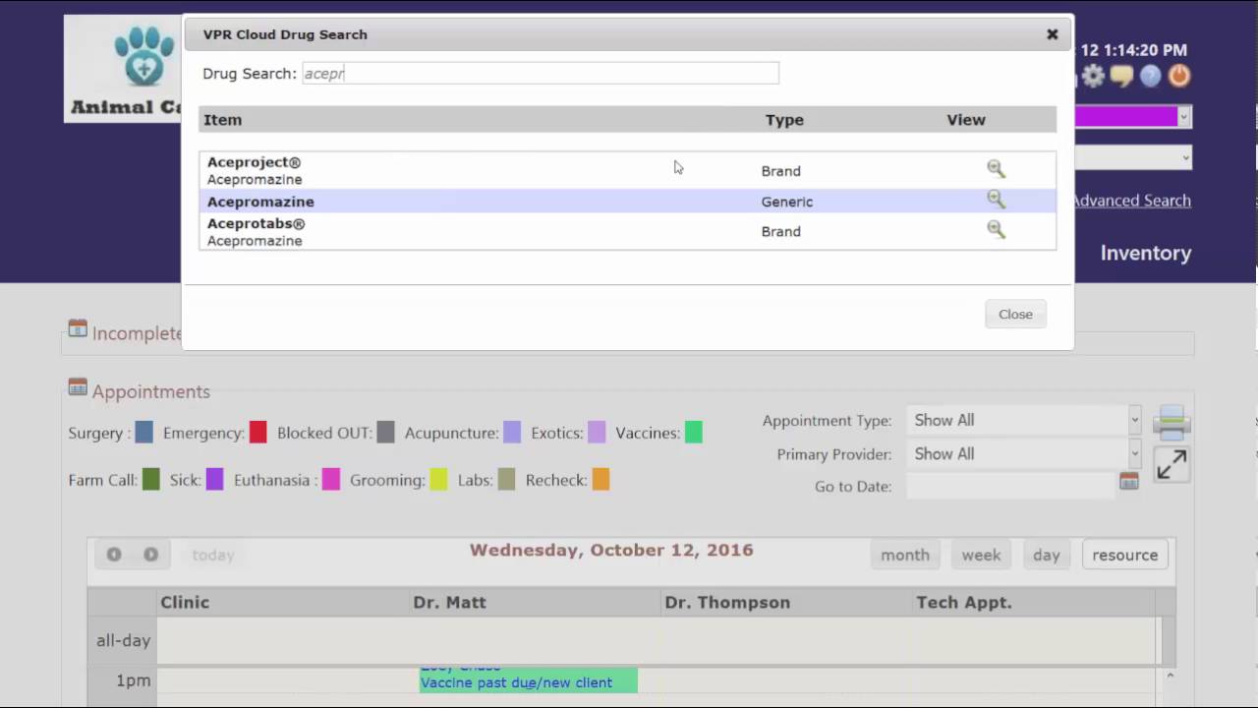
Task: Click the Sick purple color swatch
Action: (214, 480)
